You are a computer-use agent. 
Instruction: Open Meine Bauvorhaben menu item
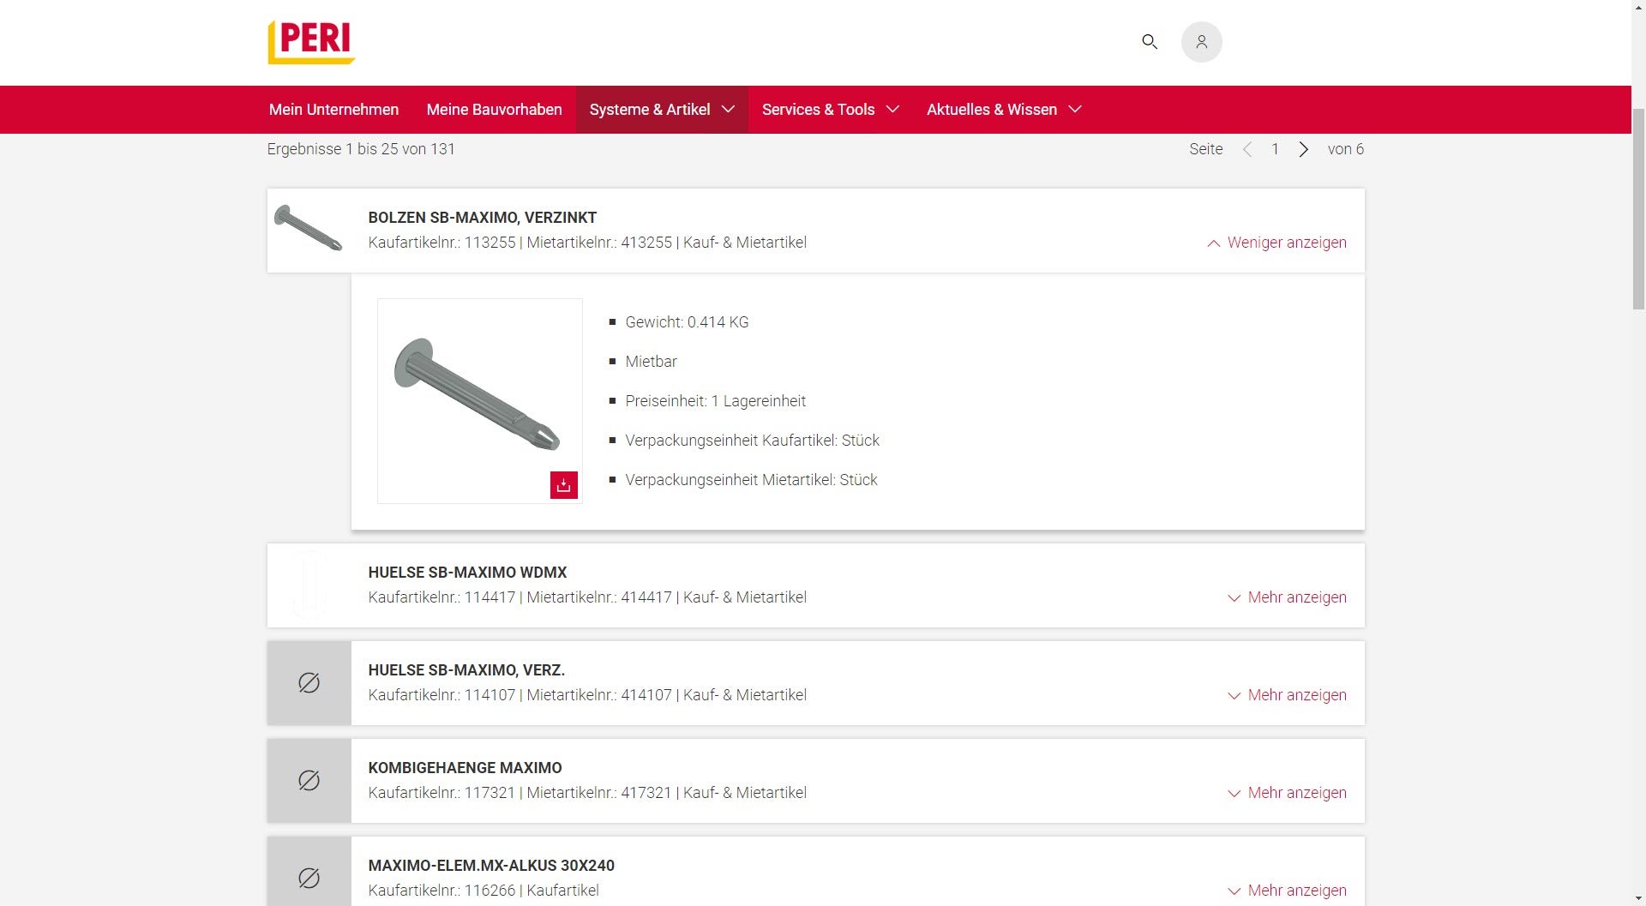494,110
